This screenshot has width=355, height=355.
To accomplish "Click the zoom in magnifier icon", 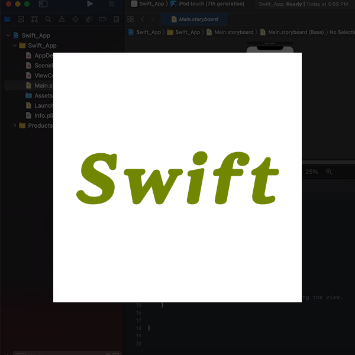I will click(329, 172).
